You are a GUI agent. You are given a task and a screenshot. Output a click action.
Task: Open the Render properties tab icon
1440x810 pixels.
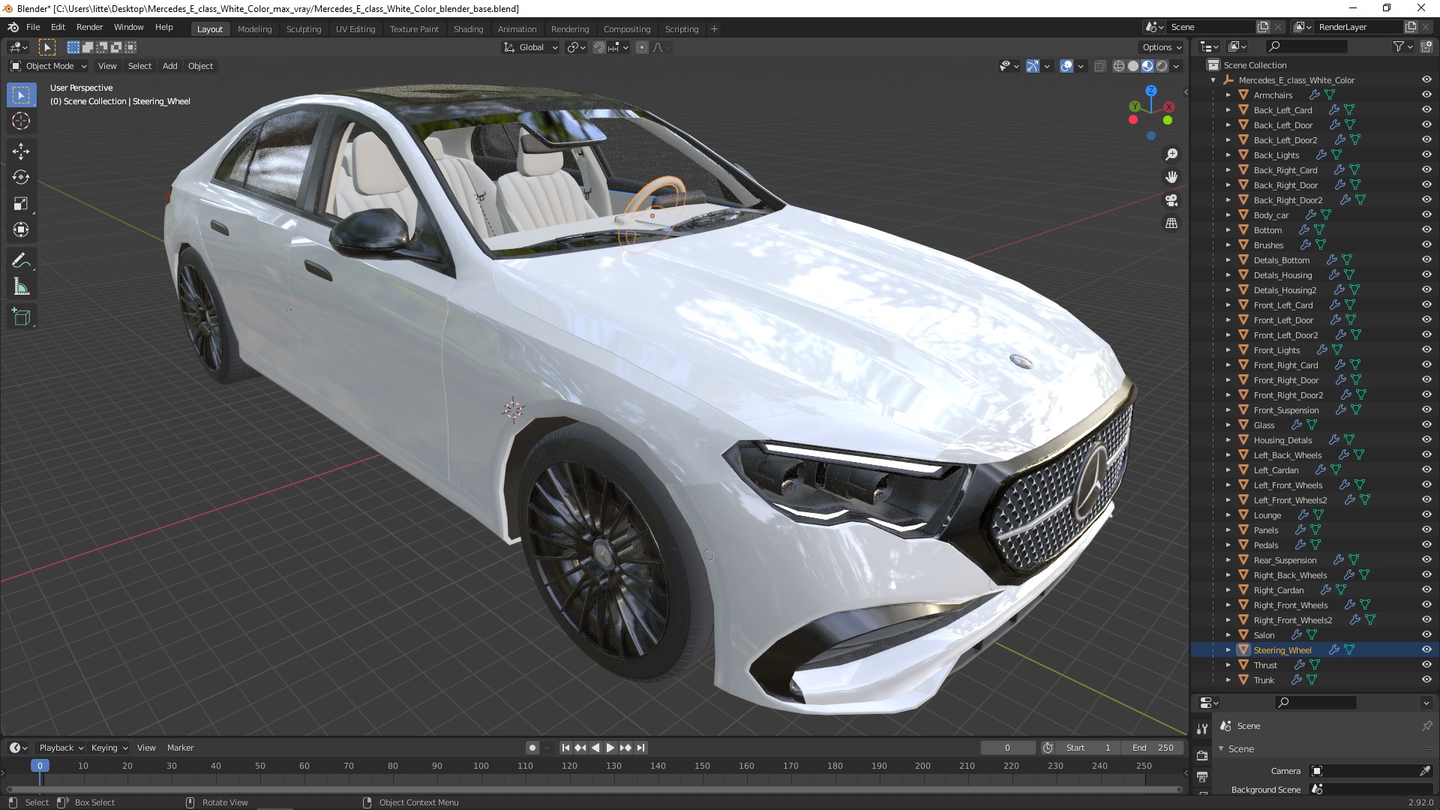point(1202,756)
